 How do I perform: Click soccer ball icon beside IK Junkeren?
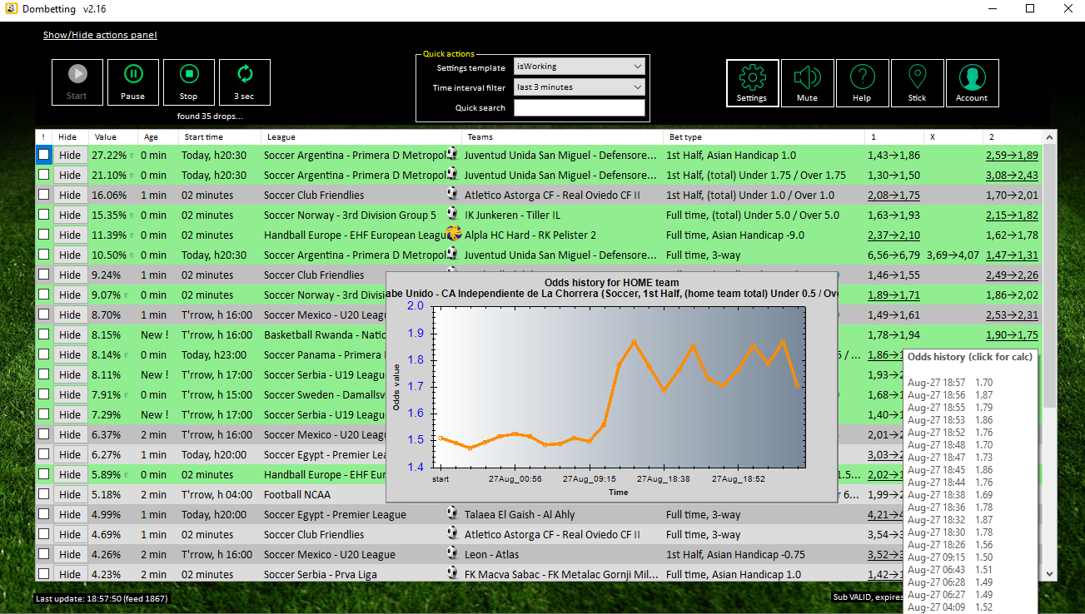coord(452,214)
